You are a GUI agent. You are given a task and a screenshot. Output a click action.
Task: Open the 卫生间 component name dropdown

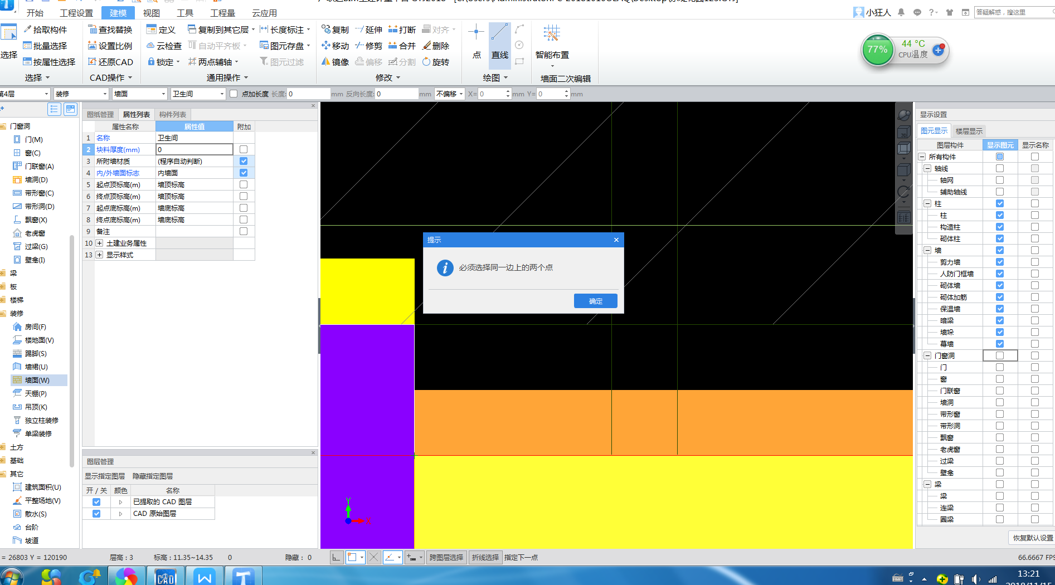tap(198, 94)
